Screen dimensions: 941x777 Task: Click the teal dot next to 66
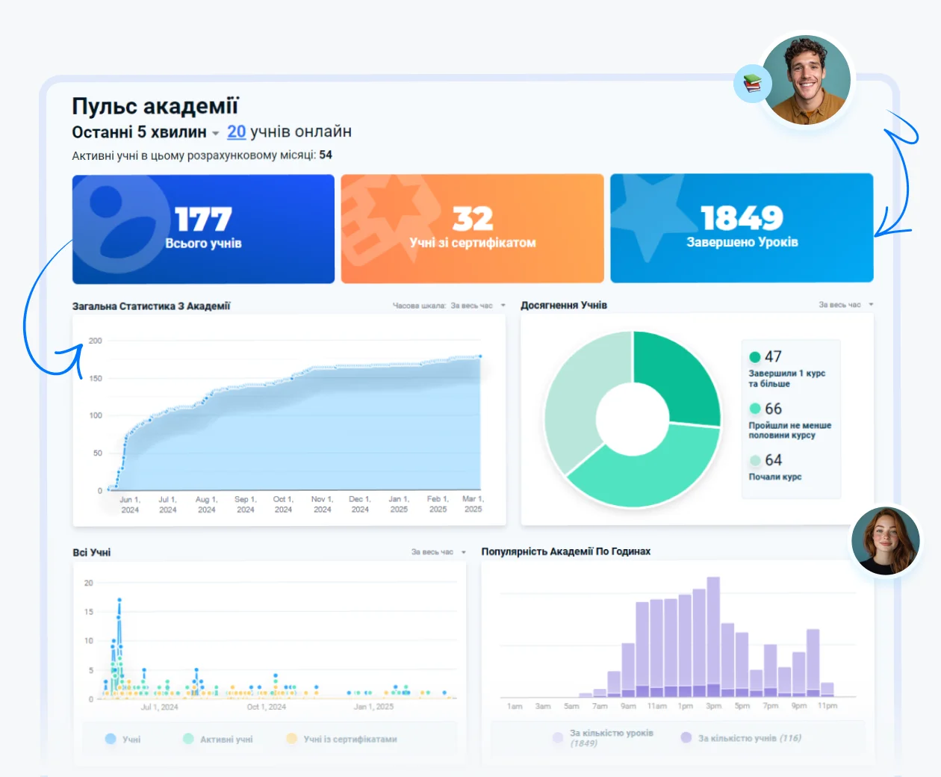(755, 409)
